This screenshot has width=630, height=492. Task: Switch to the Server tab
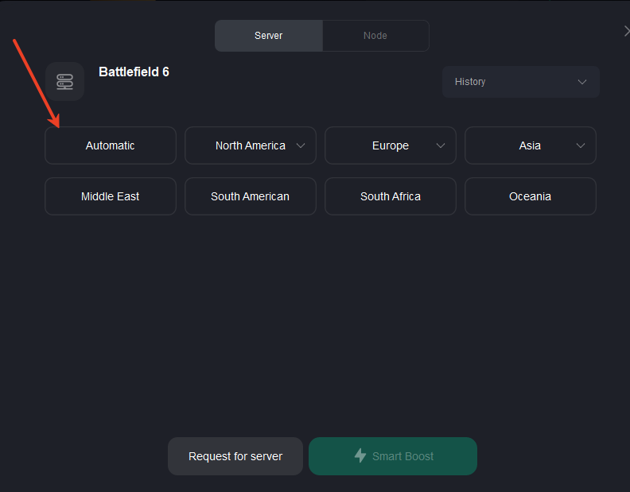tap(268, 36)
